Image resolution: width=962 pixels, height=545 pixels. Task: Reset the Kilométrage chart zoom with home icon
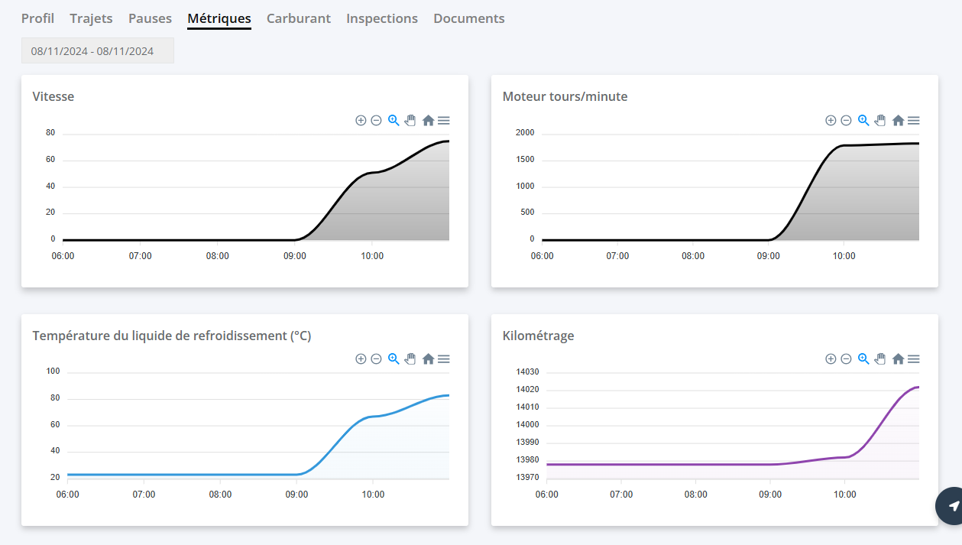pyautogui.click(x=898, y=358)
